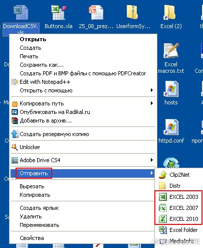Click the Distr folder icon in submenu
Viewport: 203px width, 248px height.
point(162,186)
